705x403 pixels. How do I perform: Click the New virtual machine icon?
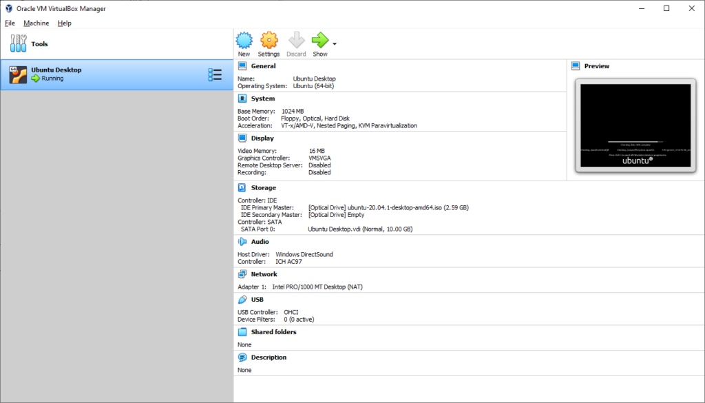pos(244,40)
